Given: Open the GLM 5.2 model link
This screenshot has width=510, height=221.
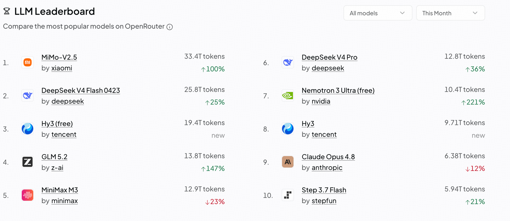Looking at the screenshot, I should (54, 156).
